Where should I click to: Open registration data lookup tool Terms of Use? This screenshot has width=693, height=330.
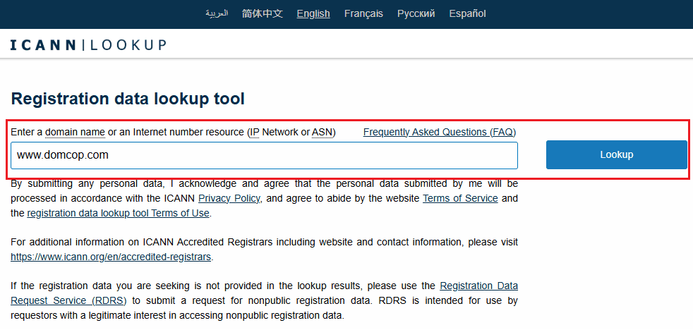point(118,213)
